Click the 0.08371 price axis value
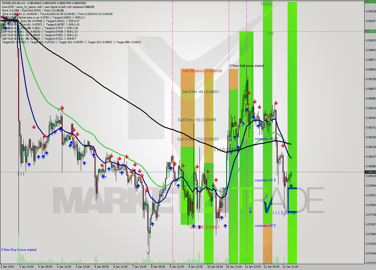The height and width of the screenshot is (270, 376). click(x=371, y=127)
